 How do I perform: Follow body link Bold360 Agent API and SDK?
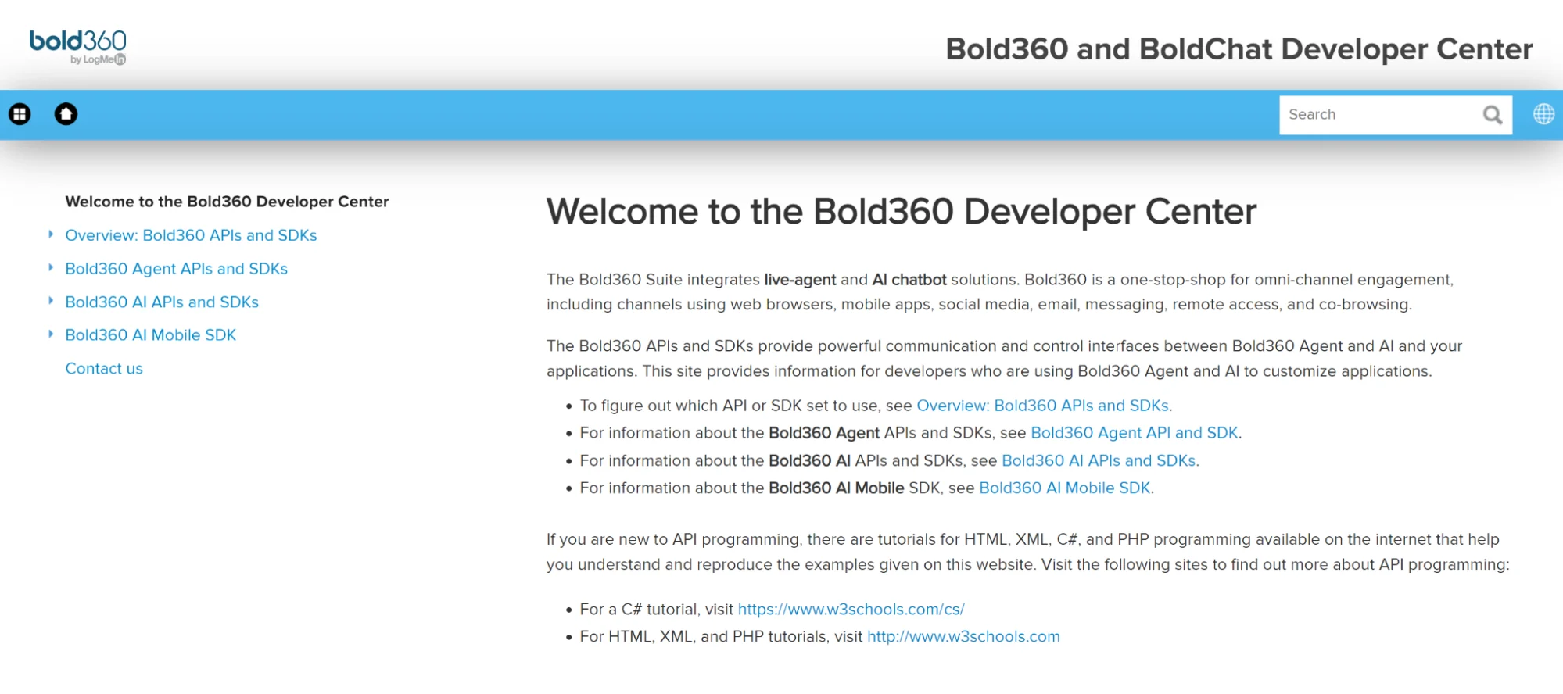point(1134,433)
